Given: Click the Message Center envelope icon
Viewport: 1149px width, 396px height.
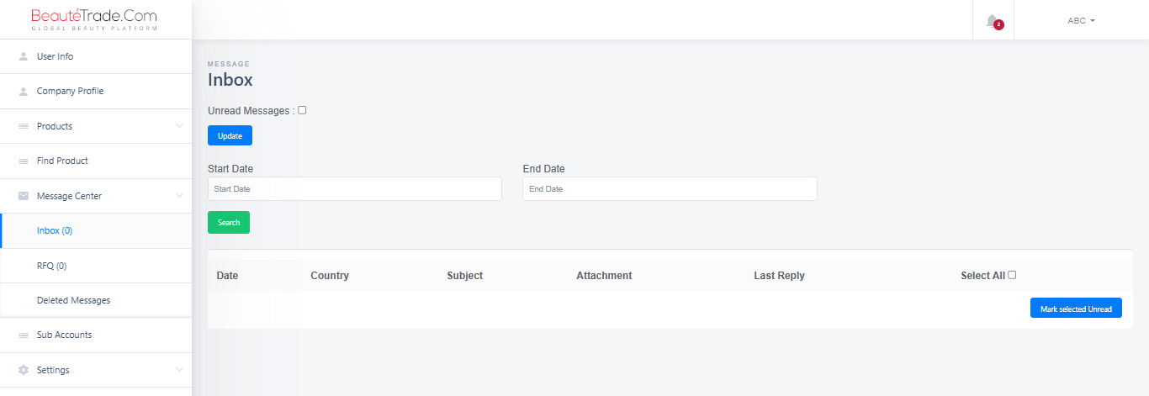Looking at the screenshot, I should pyautogui.click(x=24, y=196).
